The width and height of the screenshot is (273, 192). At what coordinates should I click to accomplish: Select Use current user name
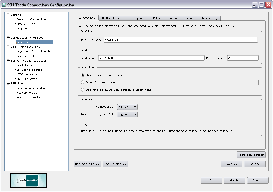coord(82,74)
